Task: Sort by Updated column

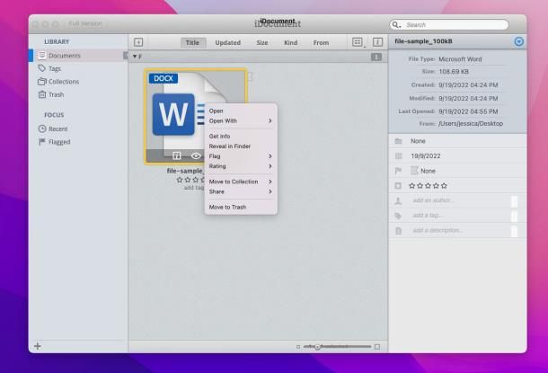Action: tap(227, 42)
